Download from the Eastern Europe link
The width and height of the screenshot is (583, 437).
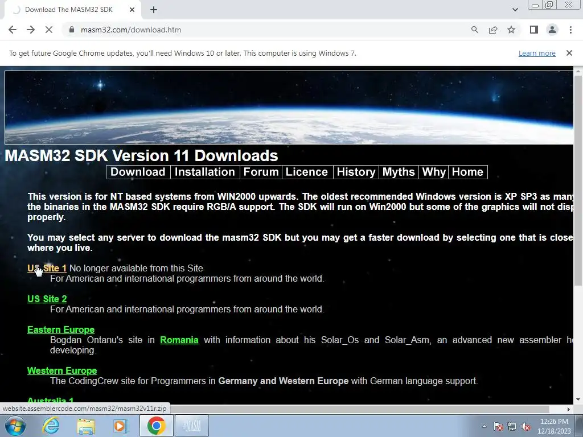61,329
